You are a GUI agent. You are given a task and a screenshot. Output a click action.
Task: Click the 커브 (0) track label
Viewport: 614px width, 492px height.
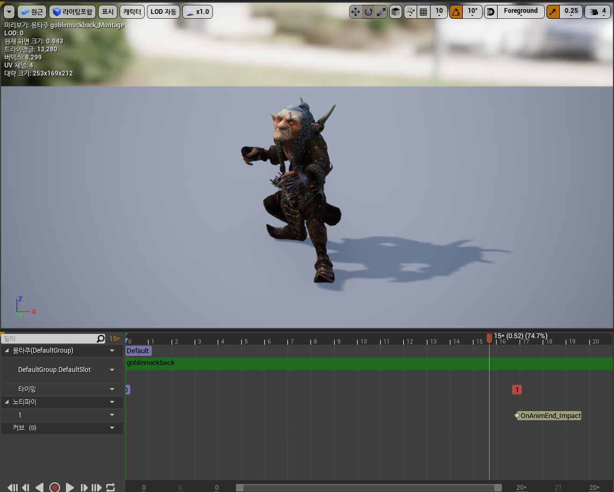coord(24,428)
